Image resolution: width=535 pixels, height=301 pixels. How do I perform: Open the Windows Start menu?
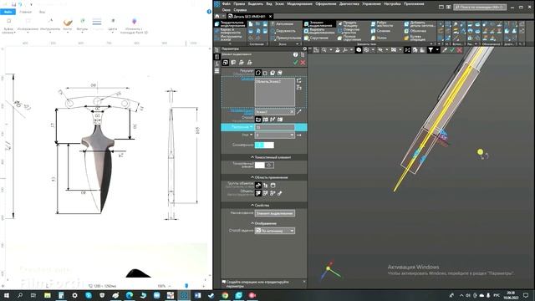click(x=6, y=295)
